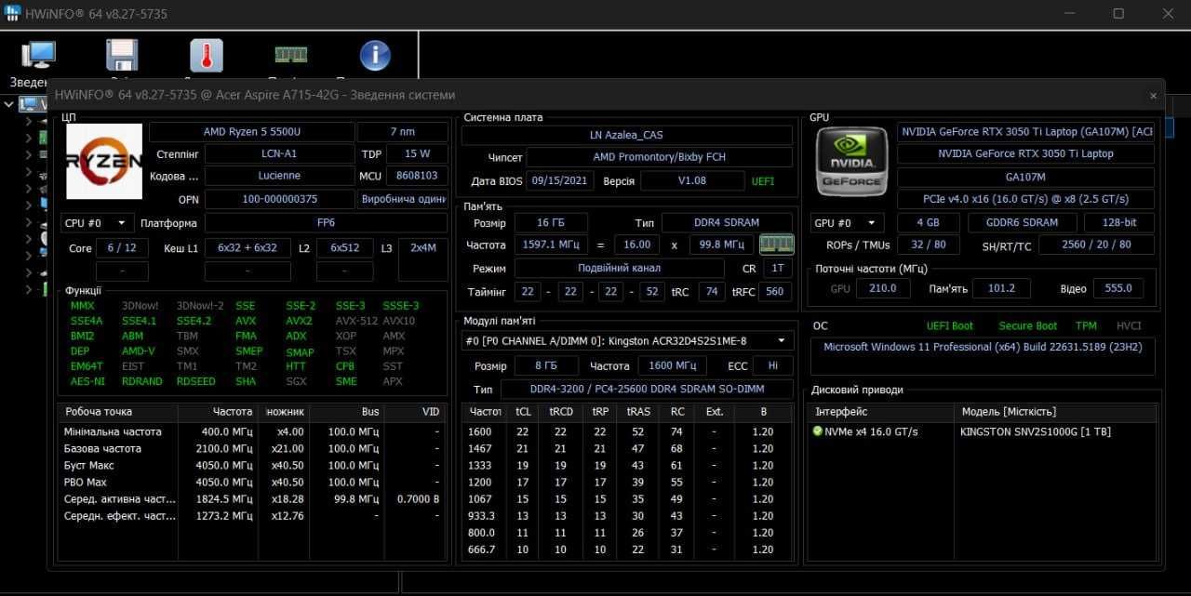Click the MCU value 8608103
The image size is (1191, 596).
coord(417,175)
